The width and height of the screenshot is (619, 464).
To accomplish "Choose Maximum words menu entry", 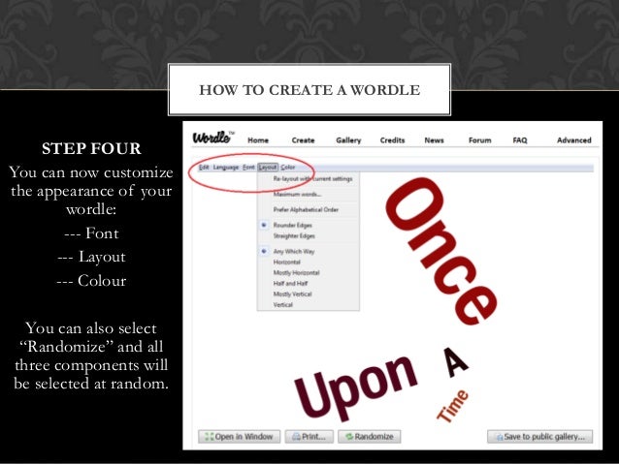I will click(297, 194).
